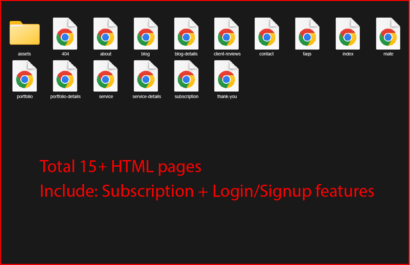Click the about HTML file icon
This screenshot has width=410, height=265.
(x=105, y=33)
